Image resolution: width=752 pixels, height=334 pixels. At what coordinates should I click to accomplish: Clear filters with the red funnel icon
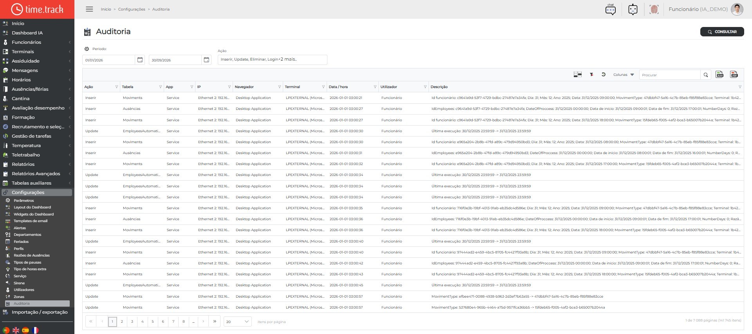[x=591, y=75]
